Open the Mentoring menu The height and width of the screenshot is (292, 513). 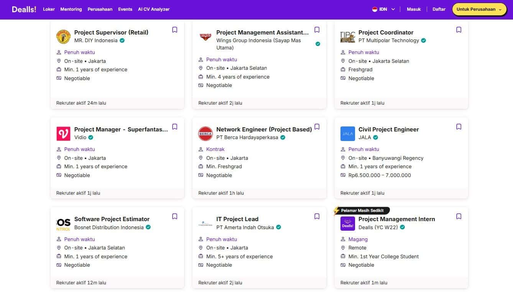click(71, 9)
